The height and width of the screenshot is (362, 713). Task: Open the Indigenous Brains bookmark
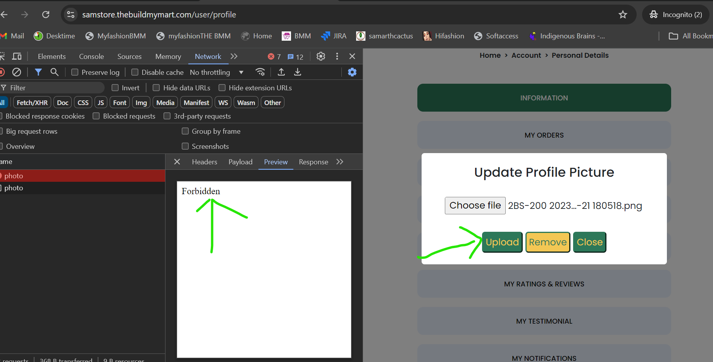point(567,36)
